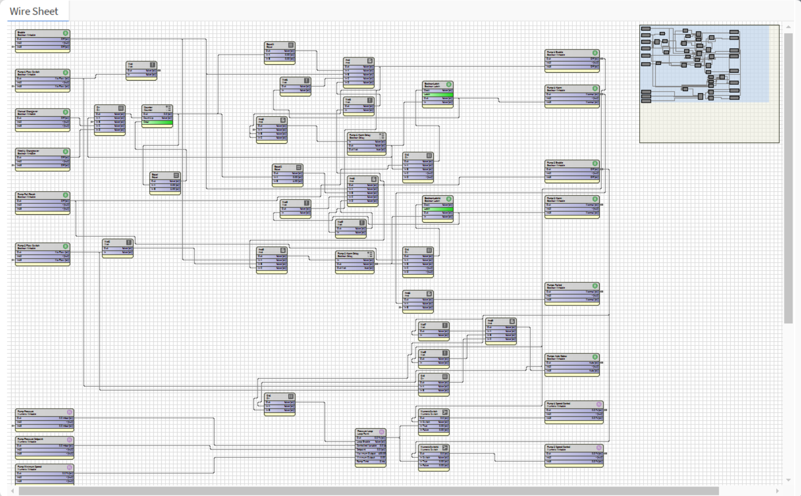
Task: Click the scroll left arrow of horizontal scrollbar
Action: [12, 491]
